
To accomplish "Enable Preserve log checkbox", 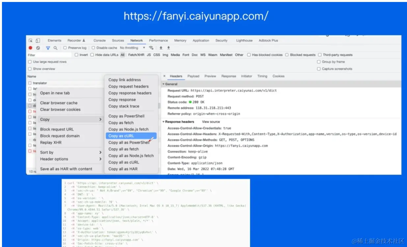I will tap(65, 48).
